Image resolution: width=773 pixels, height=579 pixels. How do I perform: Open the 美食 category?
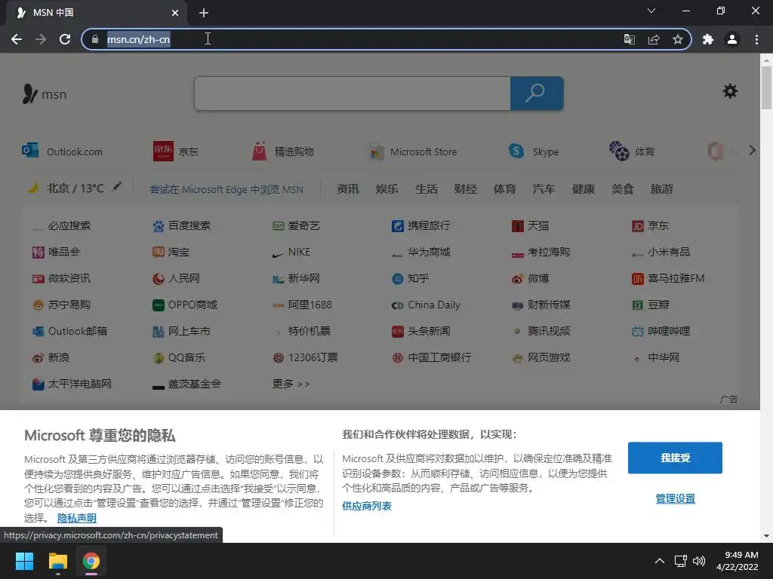[622, 189]
